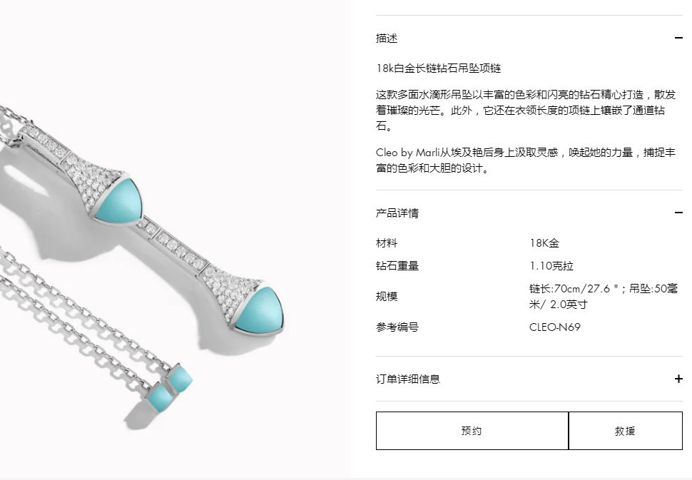Open the 订单详细信息 section heading
Screen dimensions: 692x480
408,379
